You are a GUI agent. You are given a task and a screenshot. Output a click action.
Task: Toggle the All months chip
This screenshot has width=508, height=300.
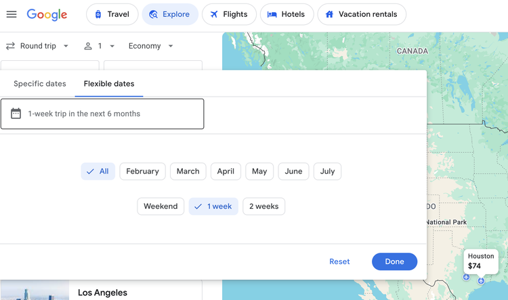coord(98,172)
